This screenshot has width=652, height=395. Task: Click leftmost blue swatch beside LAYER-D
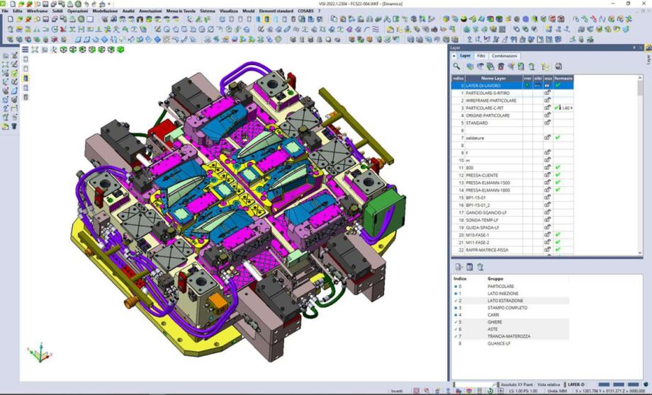click(x=605, y=384)
